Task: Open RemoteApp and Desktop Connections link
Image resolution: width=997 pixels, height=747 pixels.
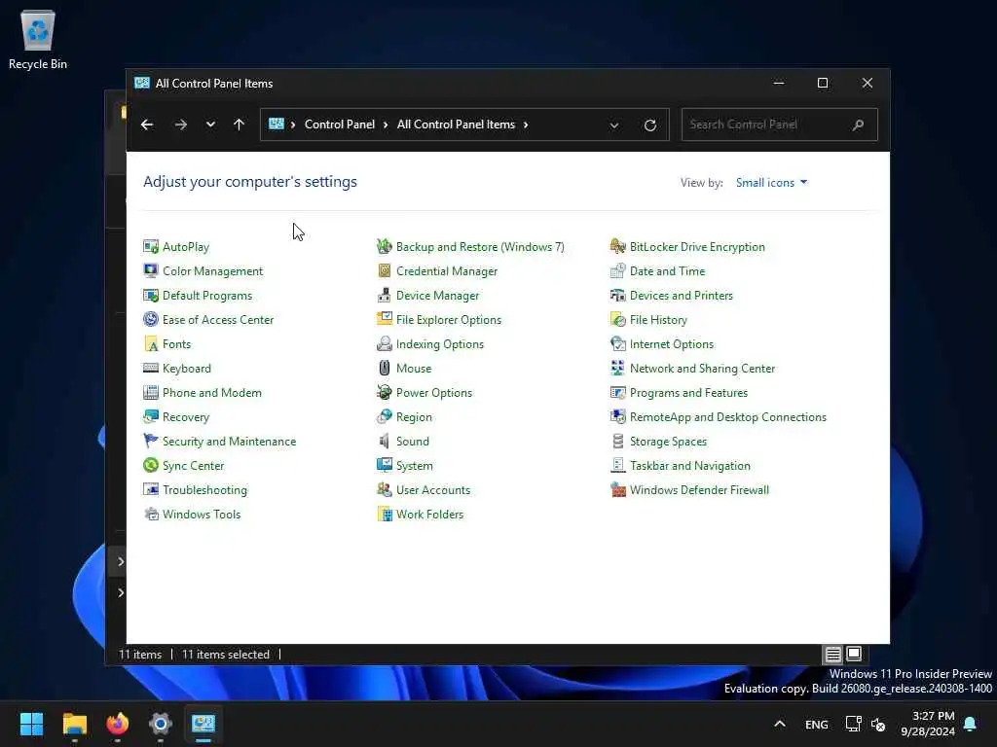Action: tap(728, 416)
